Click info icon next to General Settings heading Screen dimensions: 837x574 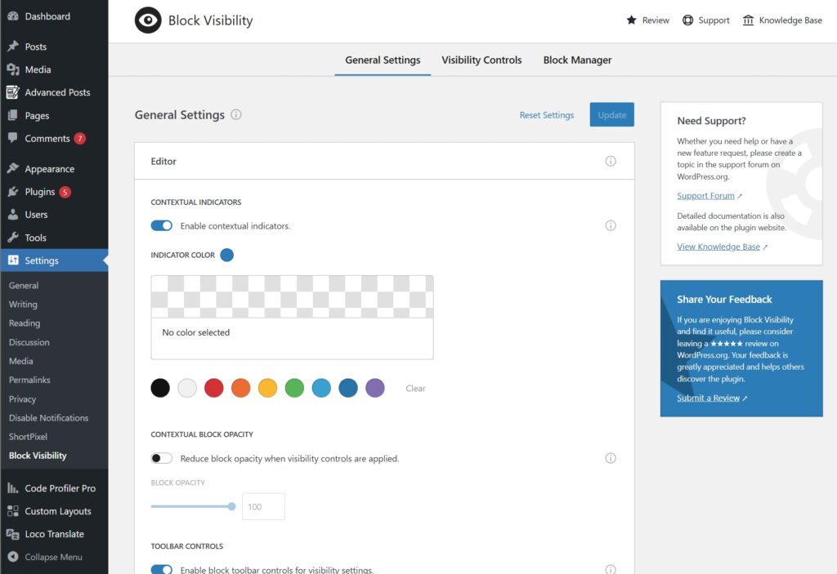point(236,115)
